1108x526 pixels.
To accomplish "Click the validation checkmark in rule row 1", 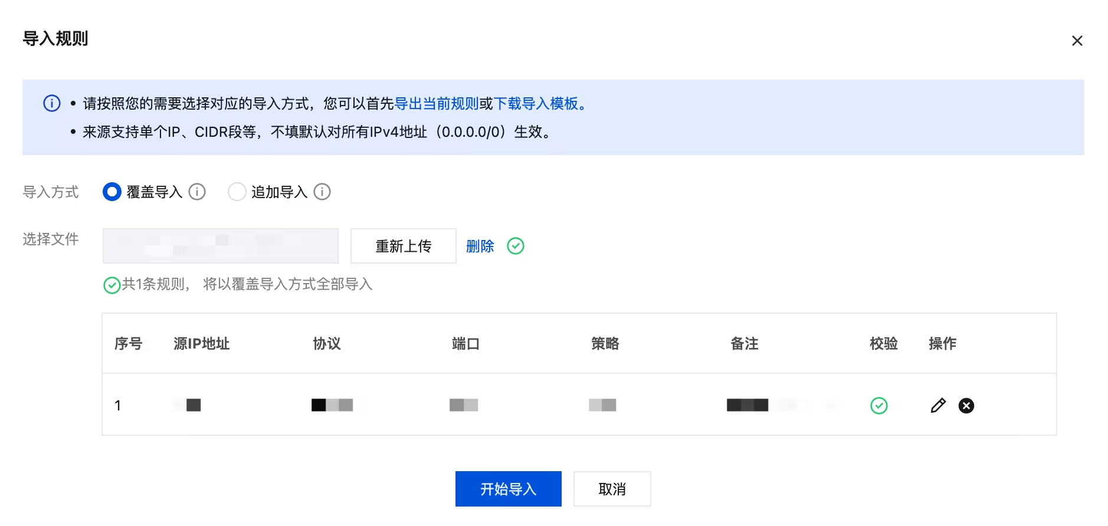I will click(878, 406).
